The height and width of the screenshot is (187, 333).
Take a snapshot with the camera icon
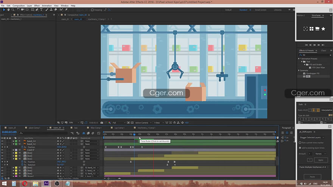[102, 123]
